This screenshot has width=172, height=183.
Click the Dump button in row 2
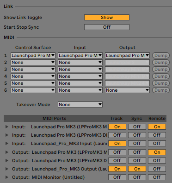tap(161, 63)
